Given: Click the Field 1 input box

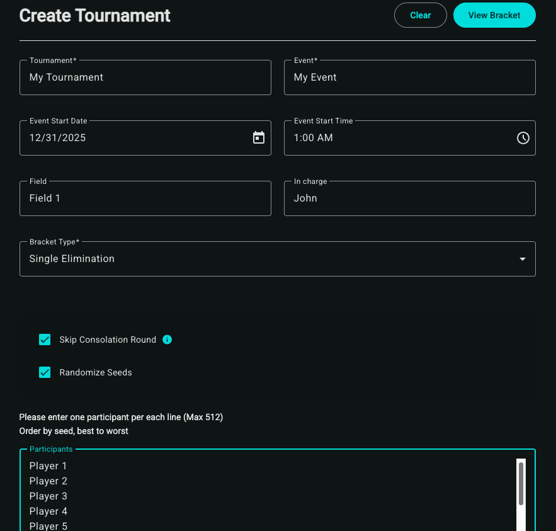Looking at the screenshot, I should click(x=145, y=198).
